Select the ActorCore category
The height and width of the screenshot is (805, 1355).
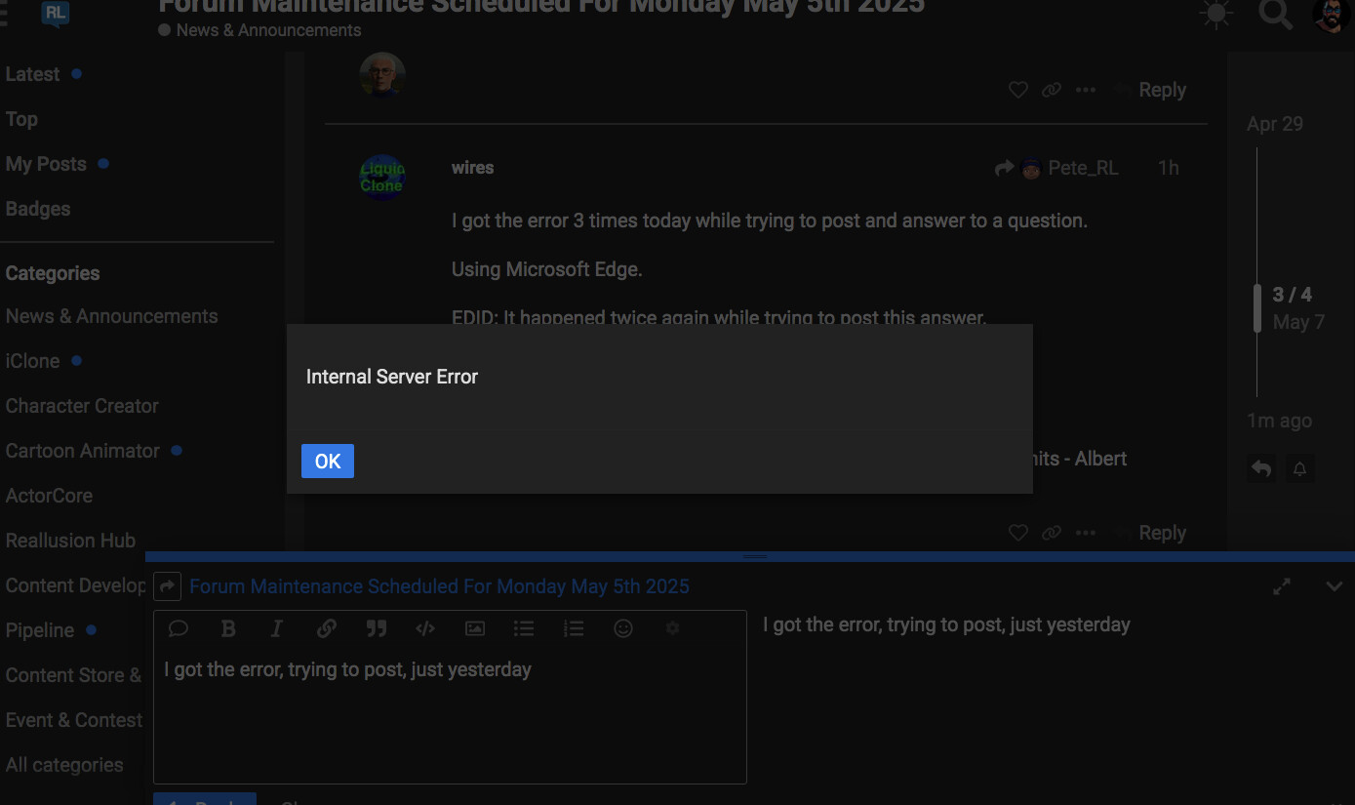(x=49, y=496)
